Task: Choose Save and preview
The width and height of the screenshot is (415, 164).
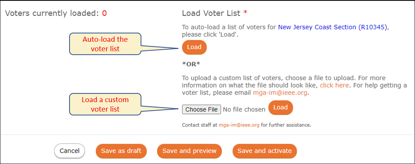Action: pos(190,151)
